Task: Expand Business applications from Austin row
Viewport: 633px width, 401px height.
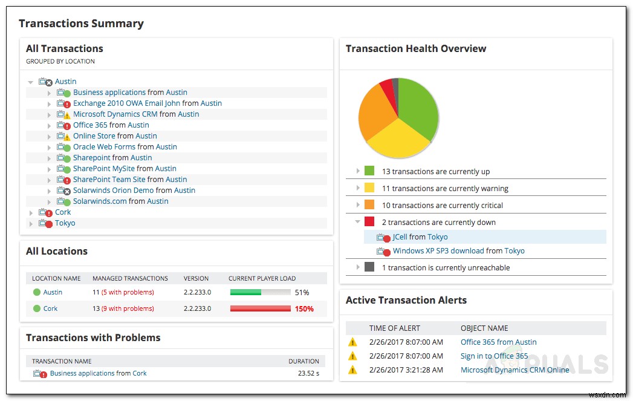Action: coord(49,93)
